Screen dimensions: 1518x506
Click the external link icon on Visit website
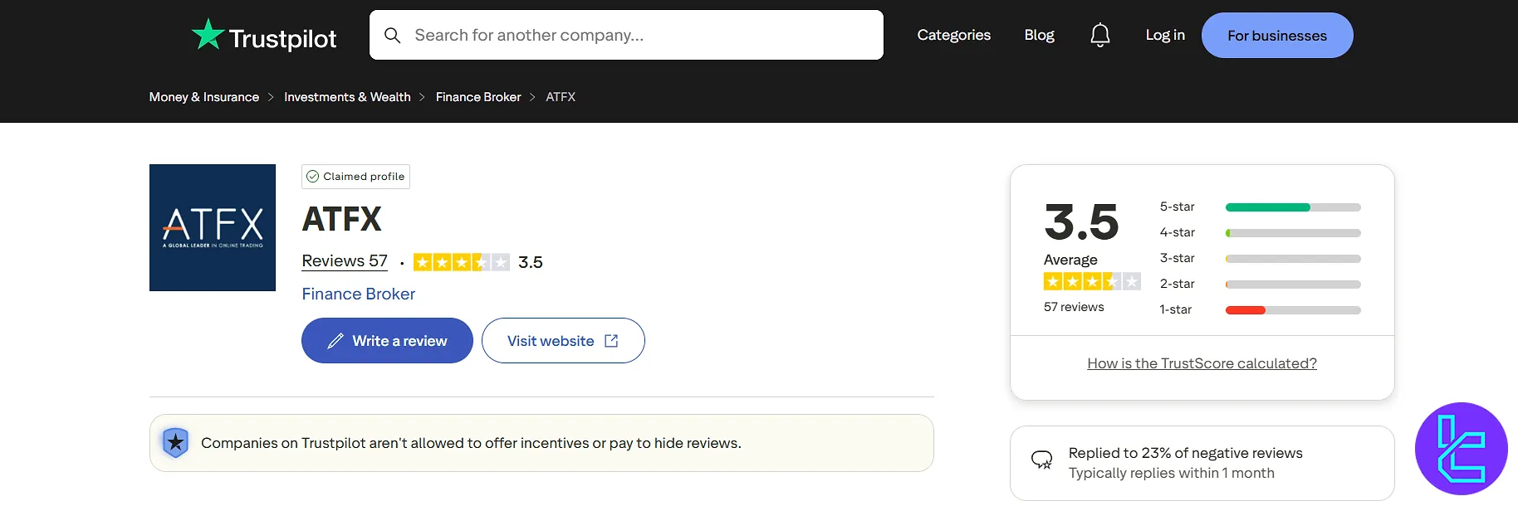pos(612,341)
